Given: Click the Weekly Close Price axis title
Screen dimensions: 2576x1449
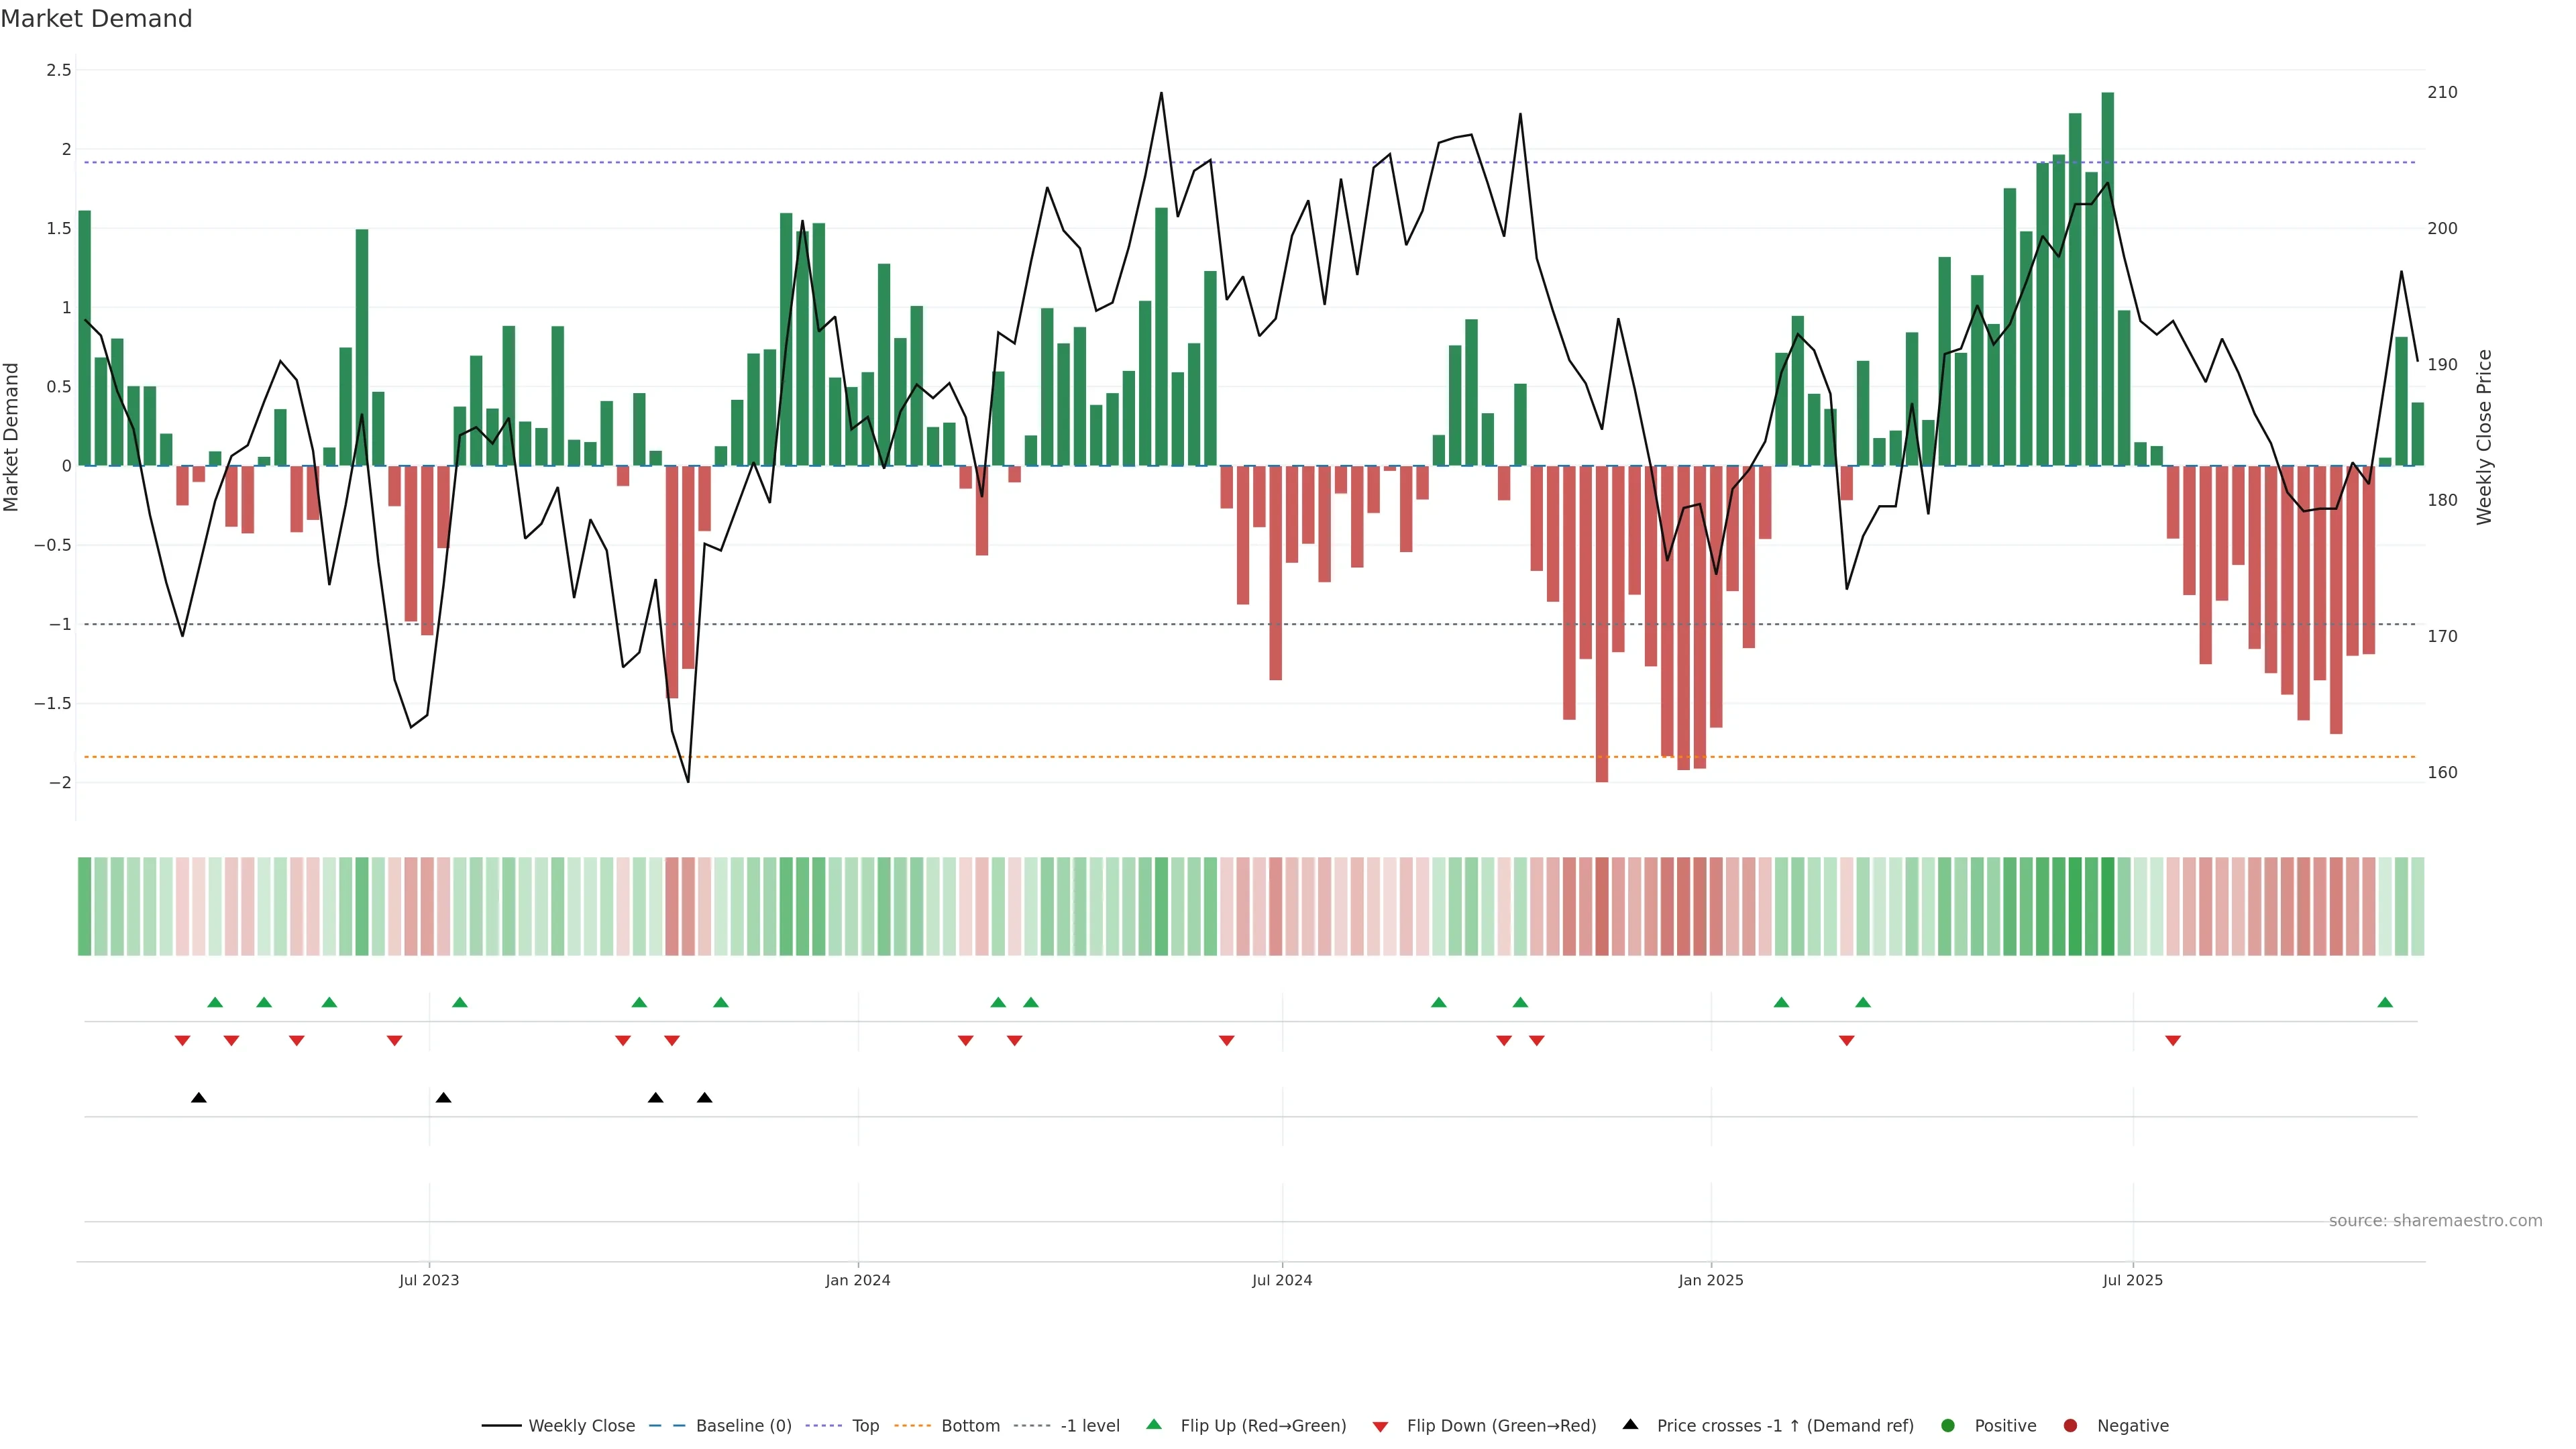Looking at the screenshot, I should click(2484, 437).
